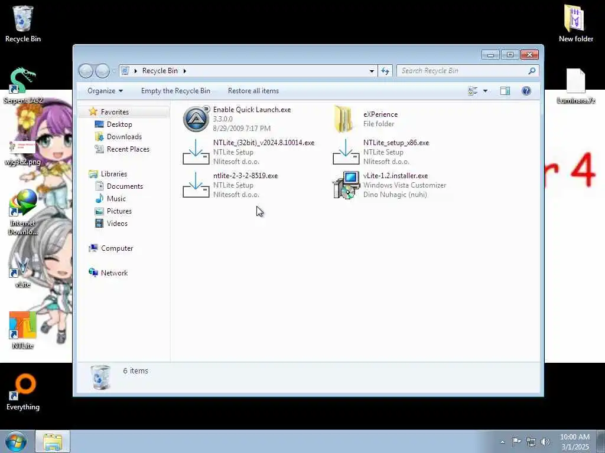Click Empty the Recycle Bin
This screenshot has height=453, width=605.
(175, 91)
